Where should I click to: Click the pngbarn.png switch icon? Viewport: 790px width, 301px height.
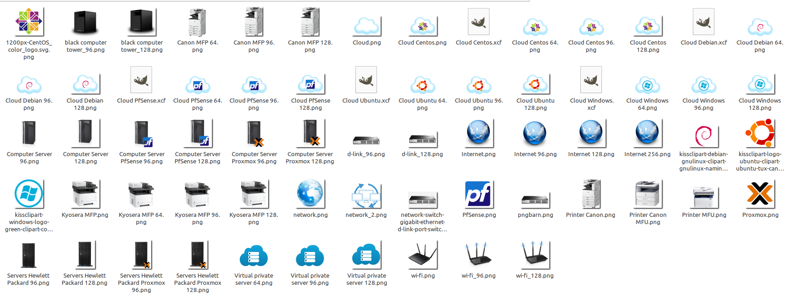535,201
